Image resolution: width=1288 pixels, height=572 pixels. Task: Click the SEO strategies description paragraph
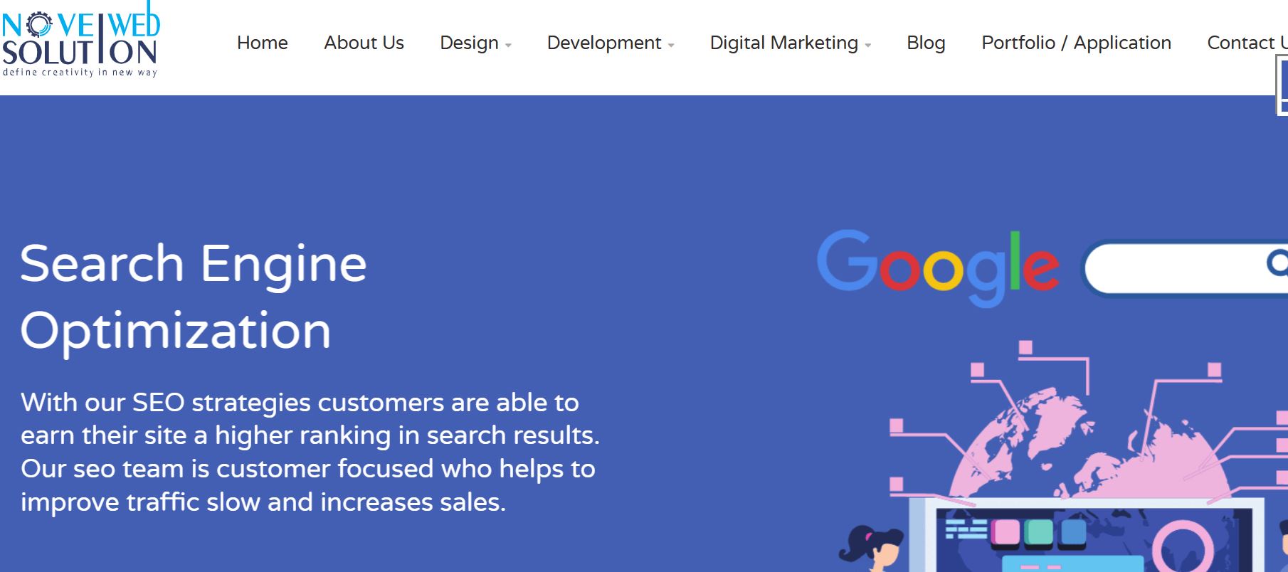tap(310, 452)
